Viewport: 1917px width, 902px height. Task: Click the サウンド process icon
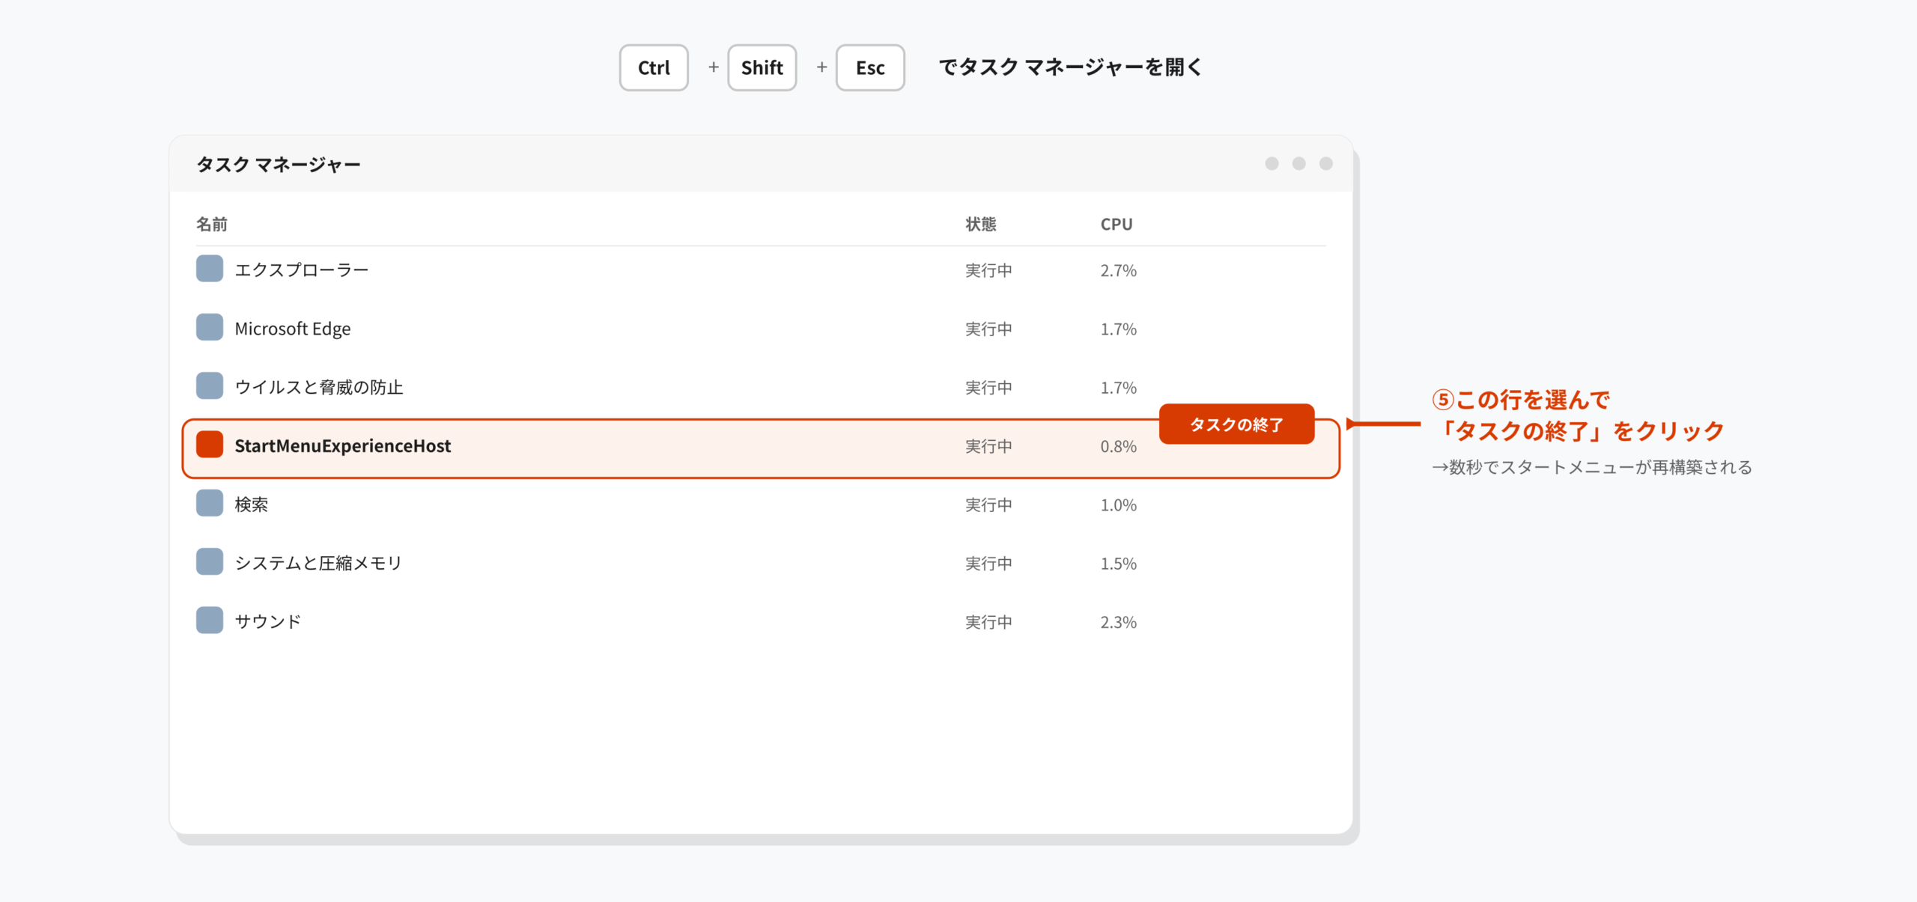[x=210, y=620]
